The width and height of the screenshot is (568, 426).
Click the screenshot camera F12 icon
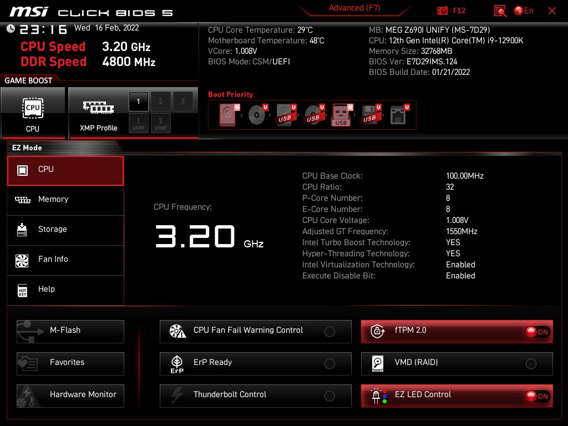click(x=442, y=11)
